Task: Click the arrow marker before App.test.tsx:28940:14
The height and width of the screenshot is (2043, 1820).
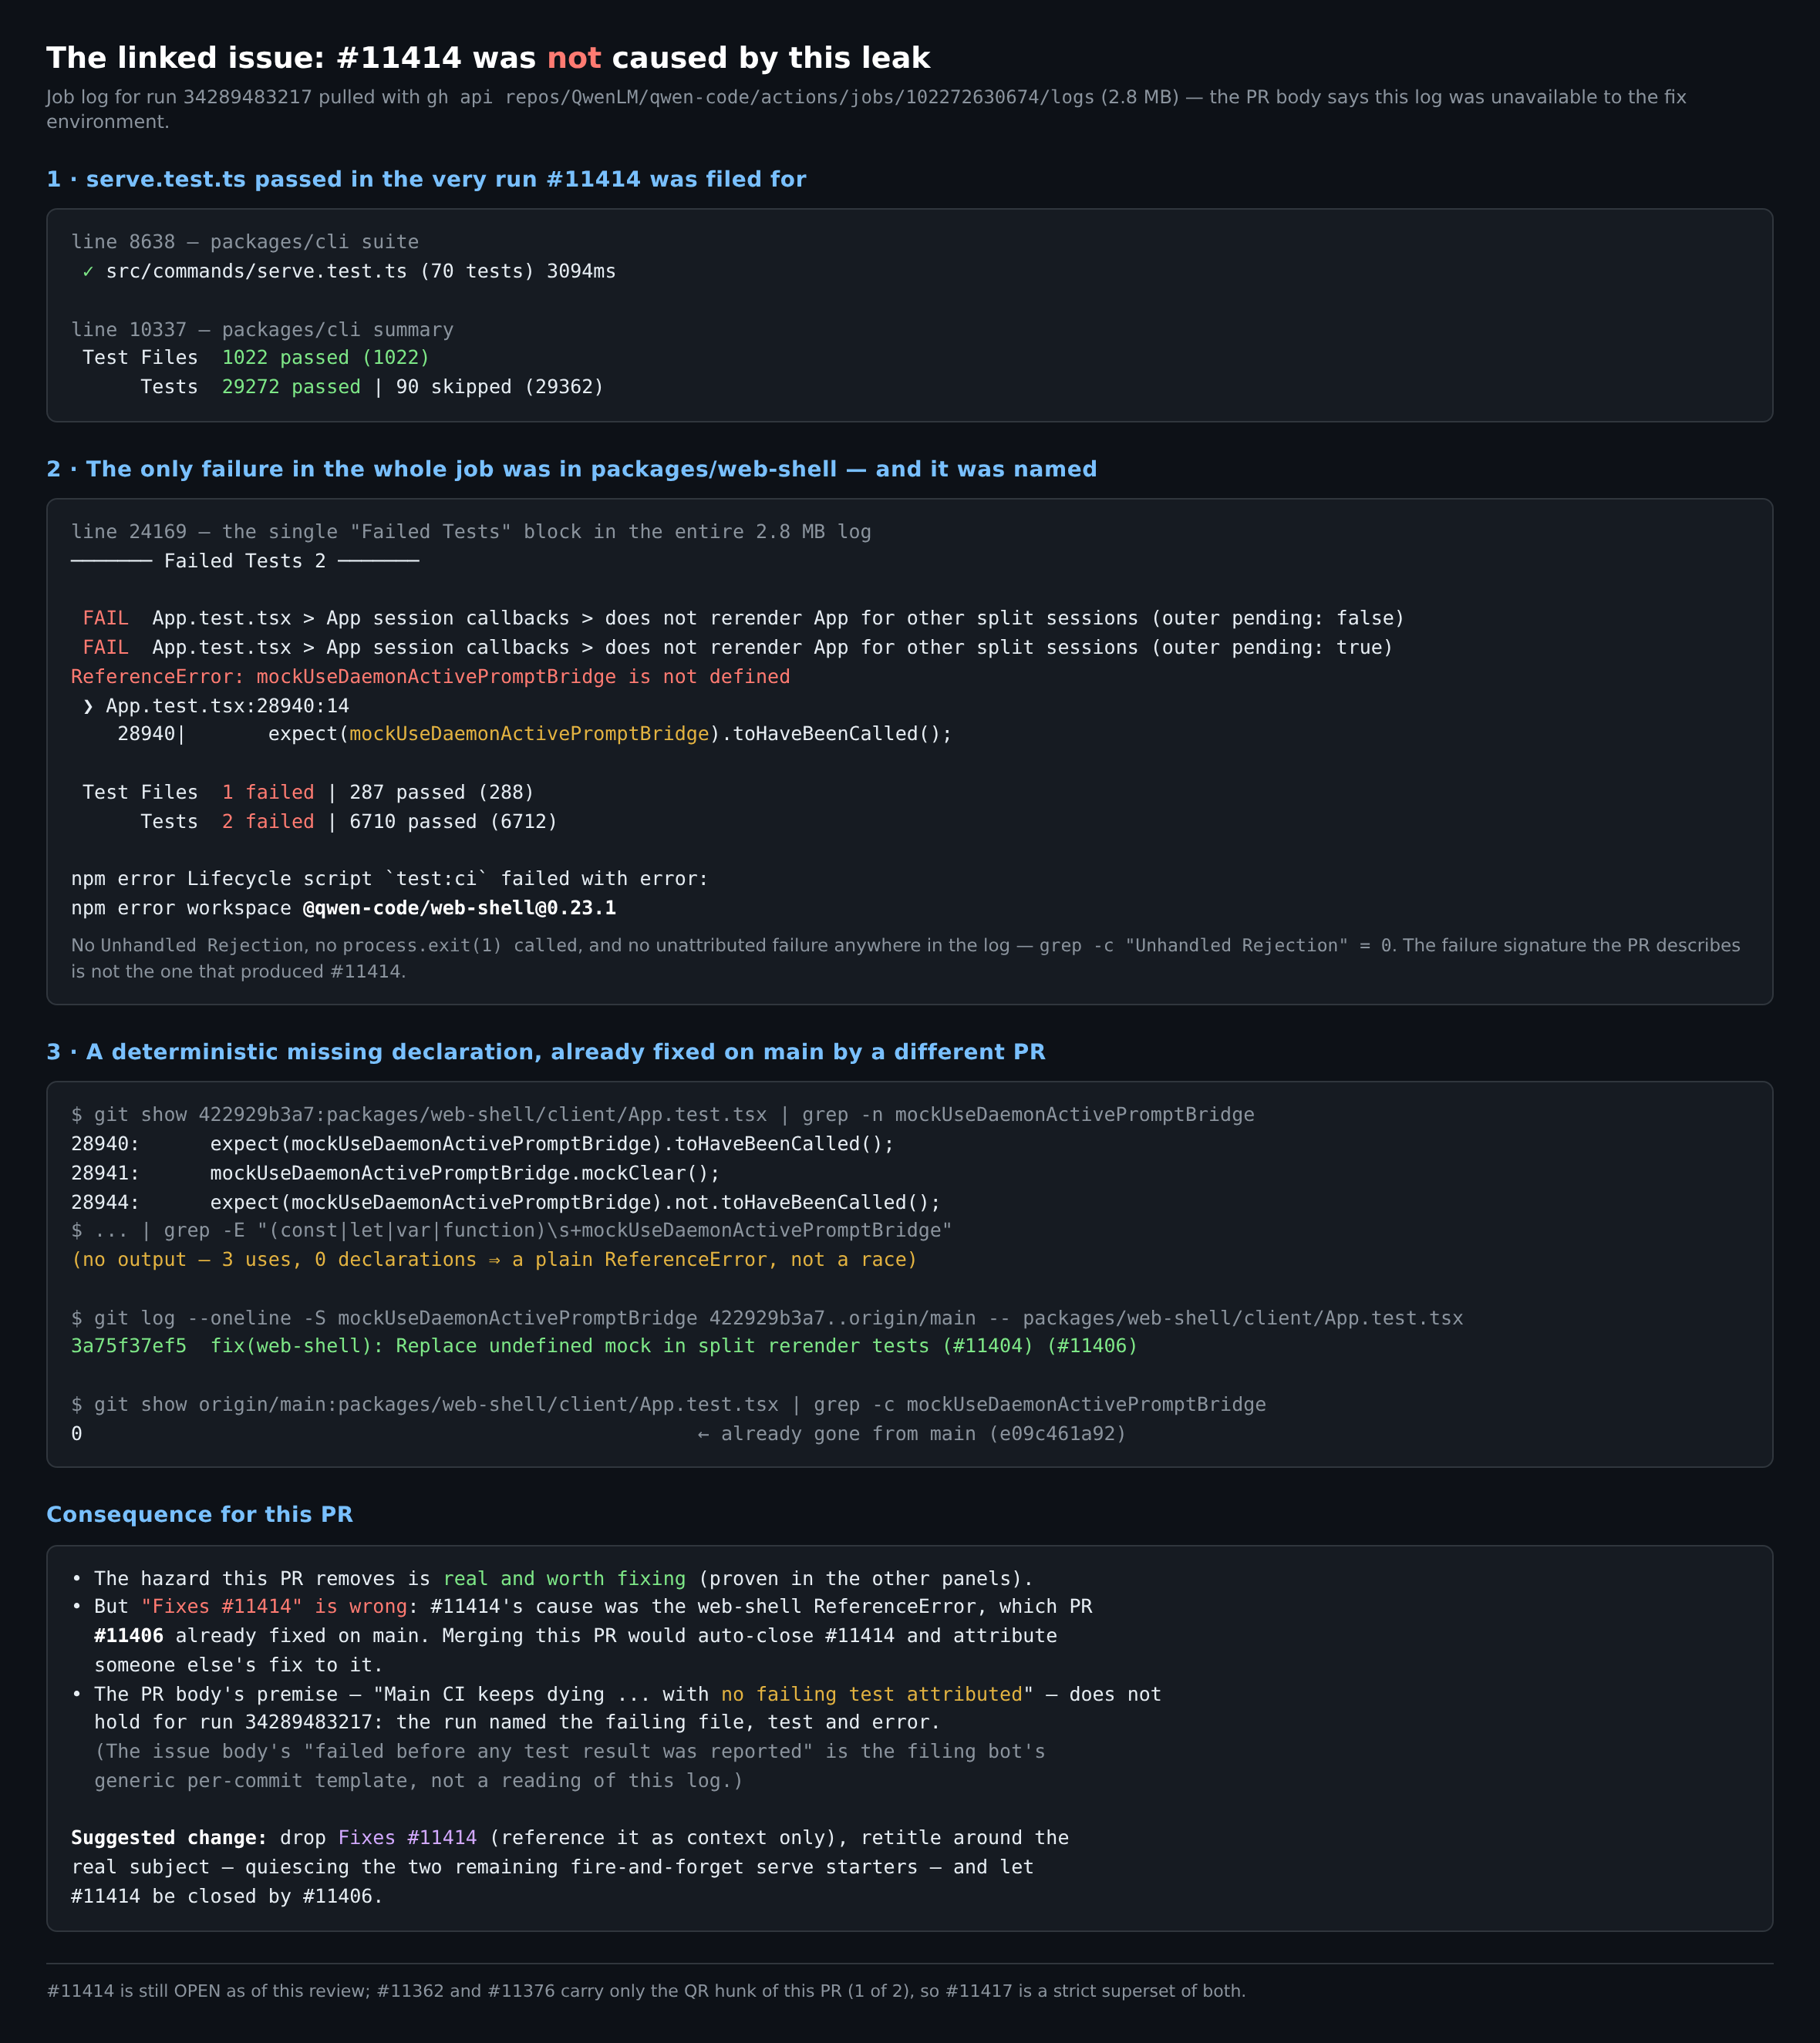Action: pos(88,707)
